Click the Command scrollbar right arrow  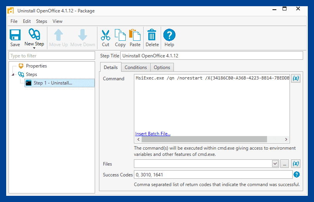(286, 139)
